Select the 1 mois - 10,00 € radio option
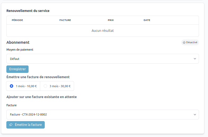The width and height of the screenshot is (208, 137). coord(11,86)
